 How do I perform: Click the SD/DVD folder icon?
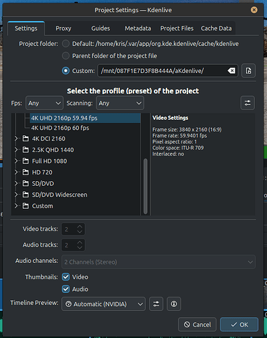click(x=26, y=183)
